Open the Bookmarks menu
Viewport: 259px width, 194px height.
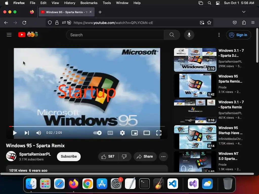pyautogui.click(x=89, y=3)
